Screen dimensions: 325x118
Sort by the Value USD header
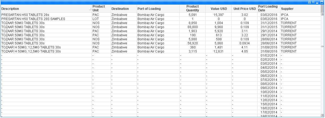219,9
